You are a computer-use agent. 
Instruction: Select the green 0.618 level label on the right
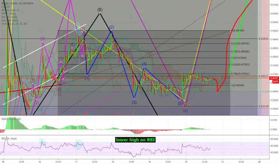click(x=266, y=92)
